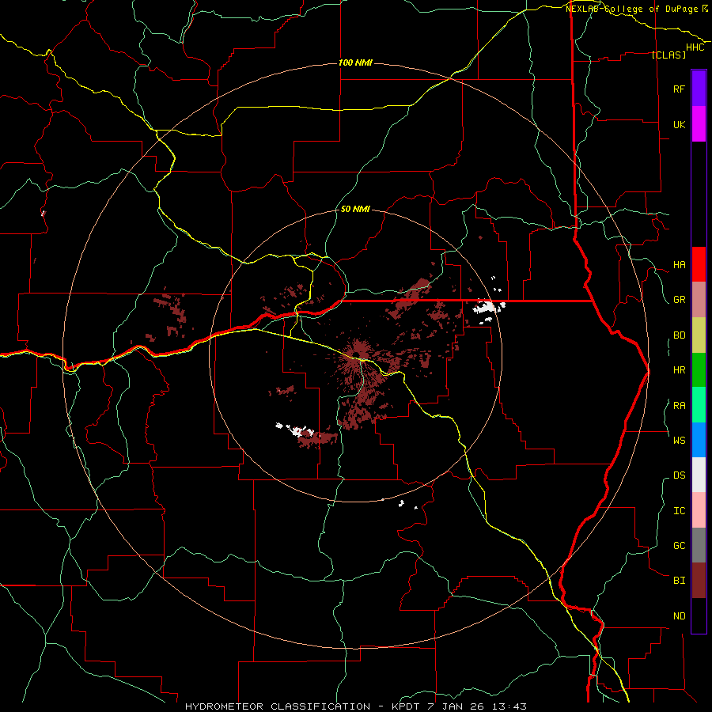This screenshot has height=712, width=712.
Task: Click the radar site center of the echo starburst
Action: coord(356,355)
